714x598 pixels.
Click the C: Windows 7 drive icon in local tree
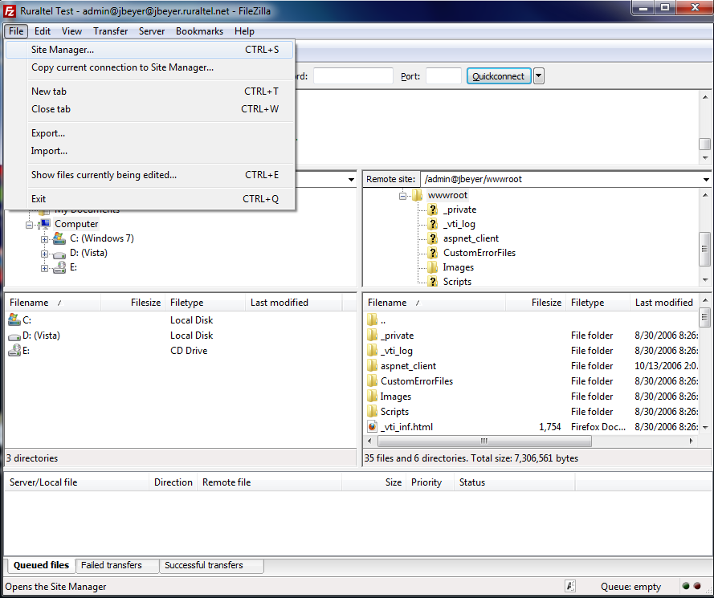pyautogui.click(x=59, y=238)
